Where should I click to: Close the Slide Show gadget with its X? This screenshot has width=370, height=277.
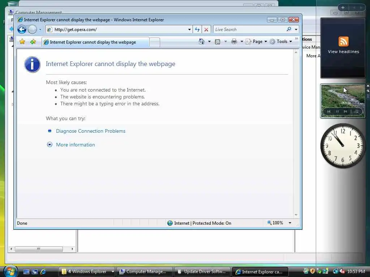pos(368,86)
